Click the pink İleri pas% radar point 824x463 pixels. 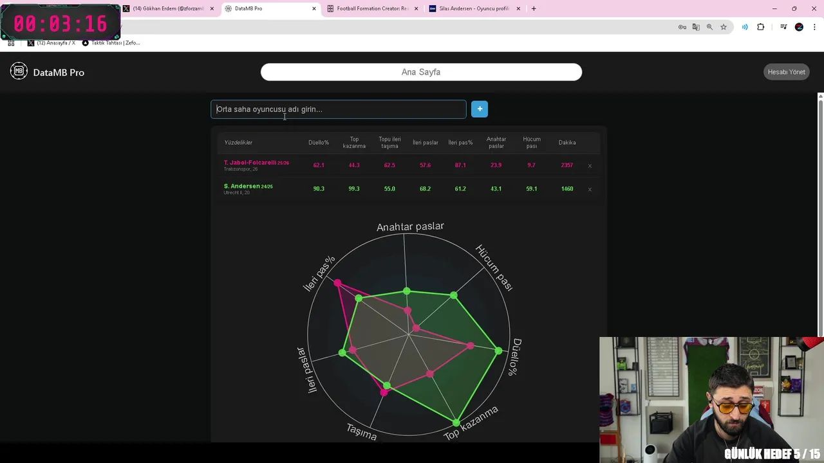tap(338, 283)
